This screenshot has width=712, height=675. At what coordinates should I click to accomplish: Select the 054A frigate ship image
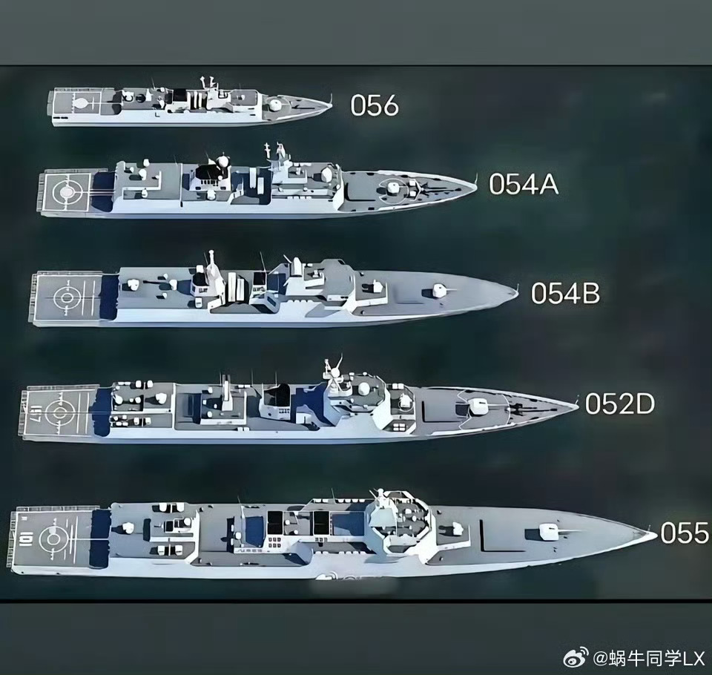257,182
